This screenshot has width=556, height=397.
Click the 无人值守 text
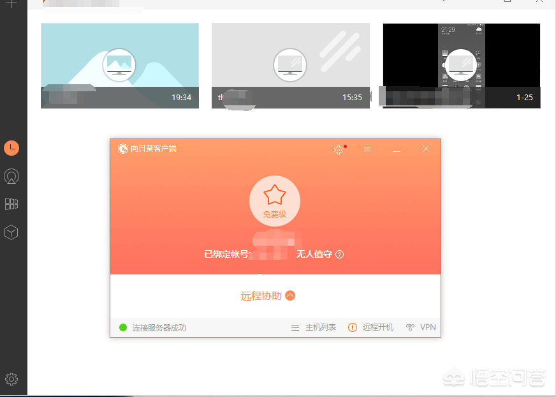314,254
